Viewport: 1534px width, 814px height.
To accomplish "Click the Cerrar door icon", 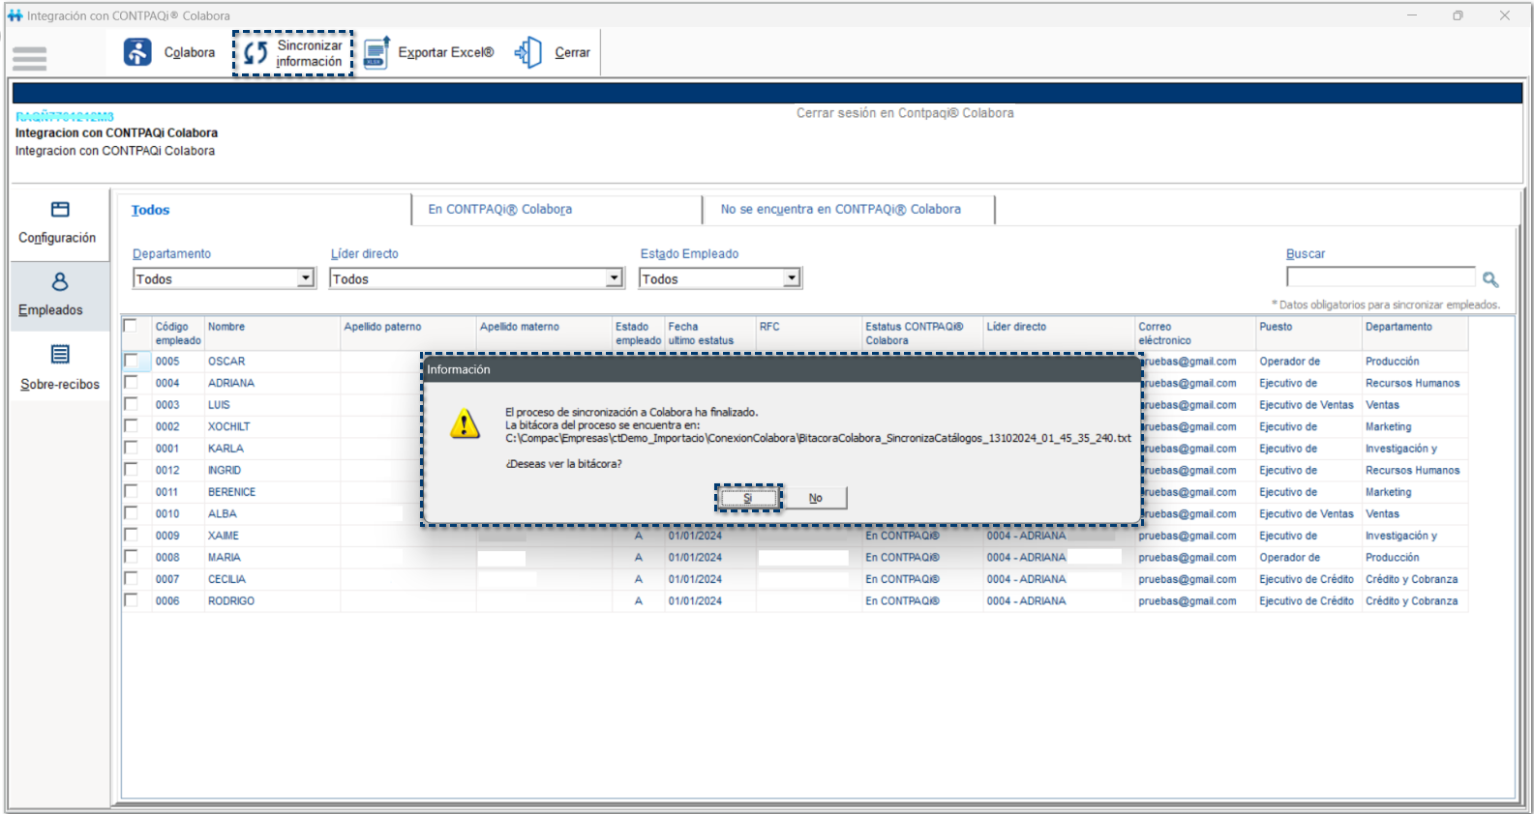I will pos(528,52).
